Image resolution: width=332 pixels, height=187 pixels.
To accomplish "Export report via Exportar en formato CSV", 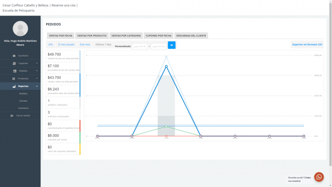I will [307, 44].
